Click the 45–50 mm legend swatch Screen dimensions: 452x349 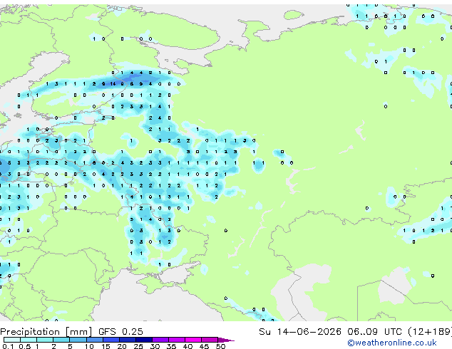[x=210, y=340]
